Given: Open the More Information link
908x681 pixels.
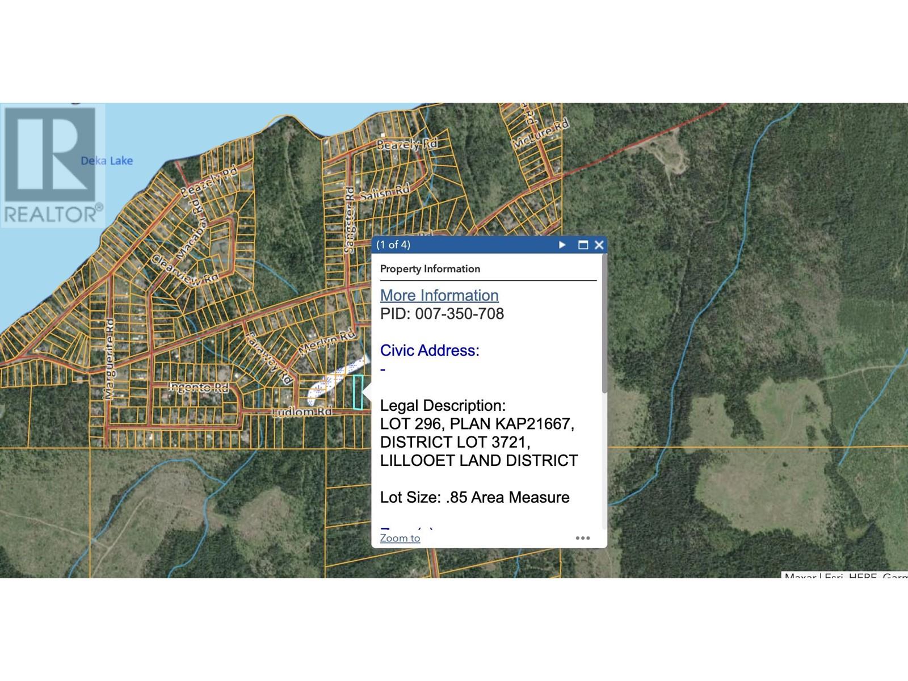Looking at the screenshot, I should pos(439,295).
